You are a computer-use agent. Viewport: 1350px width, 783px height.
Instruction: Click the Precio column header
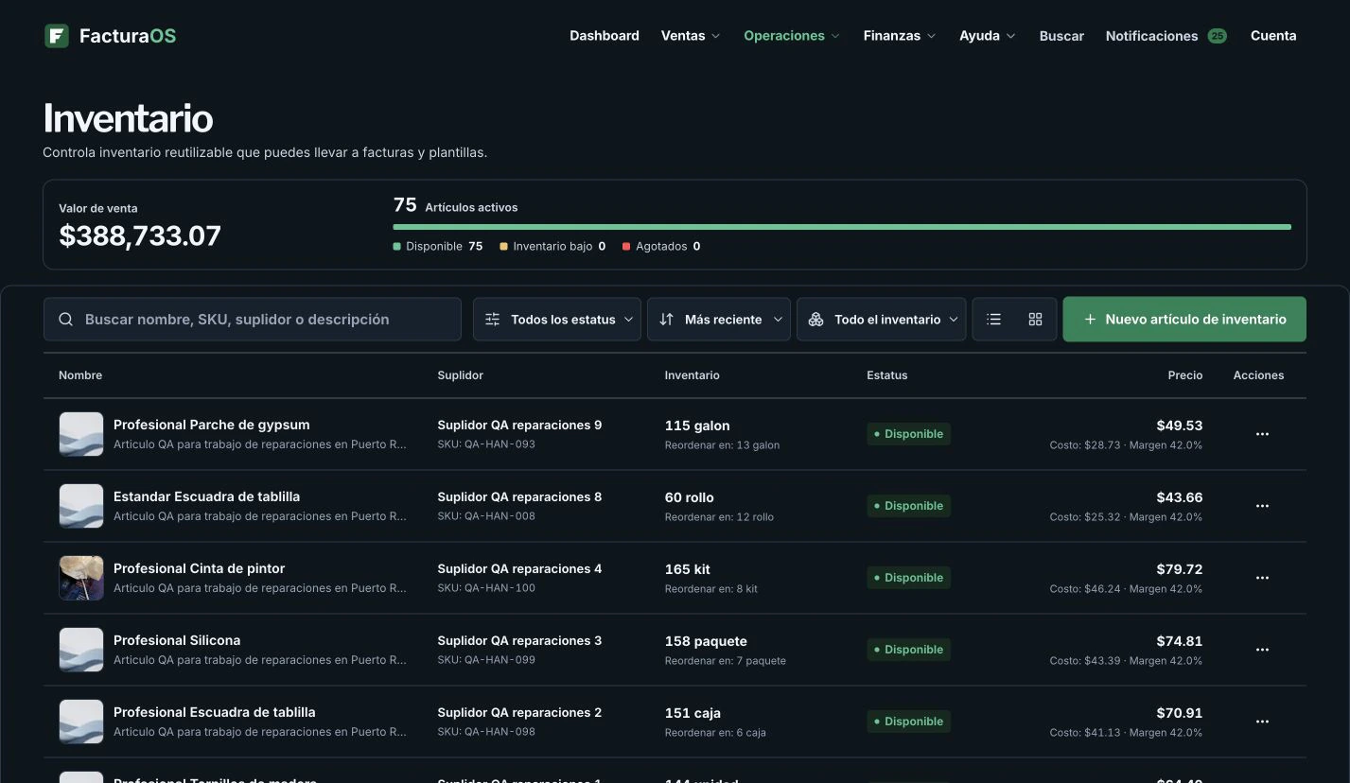click(1185, 375)
